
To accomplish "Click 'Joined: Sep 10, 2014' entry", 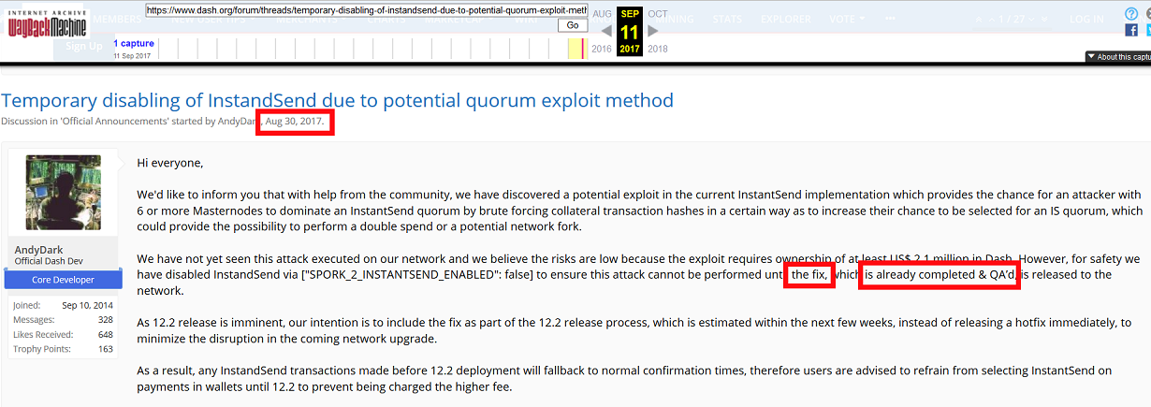I will pyautogui.click(x=64, y=304).
